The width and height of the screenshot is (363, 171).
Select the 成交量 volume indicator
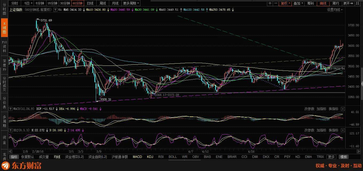pyautogui.click(x=44, y=157)
